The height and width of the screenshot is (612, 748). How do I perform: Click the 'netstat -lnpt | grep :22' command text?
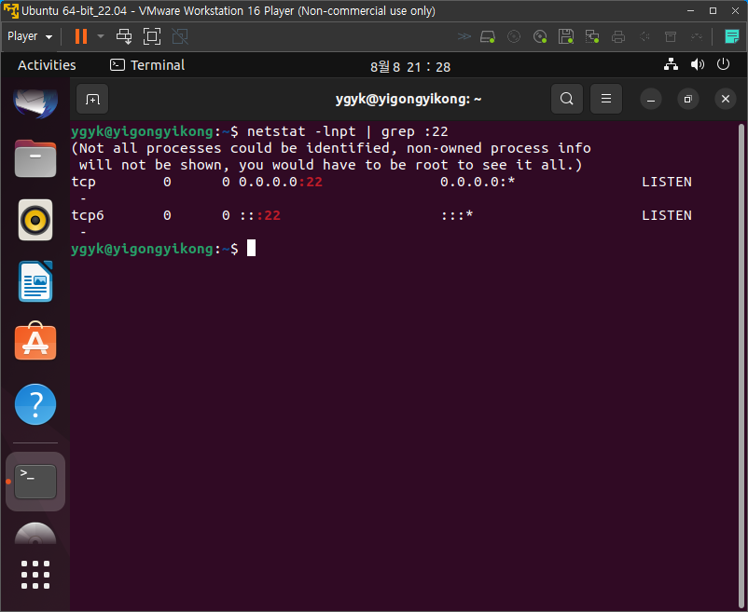point(347,131)
